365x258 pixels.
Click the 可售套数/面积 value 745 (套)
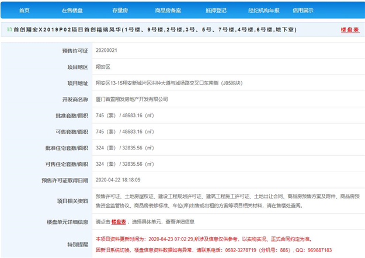coord(106,132)
